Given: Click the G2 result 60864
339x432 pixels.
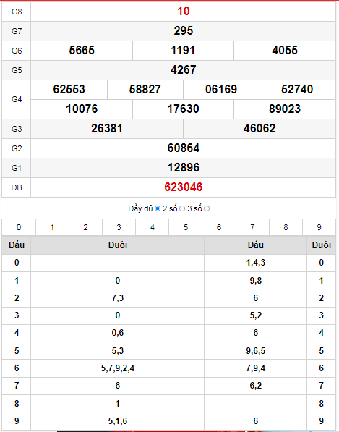Looking at the screenshot, I should tap(184, 148).
